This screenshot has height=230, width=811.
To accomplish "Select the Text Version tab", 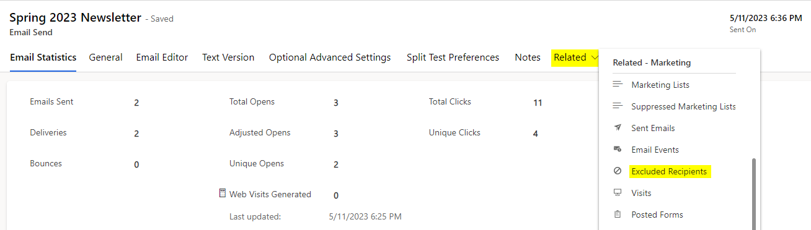I will [x=228, y=57].
